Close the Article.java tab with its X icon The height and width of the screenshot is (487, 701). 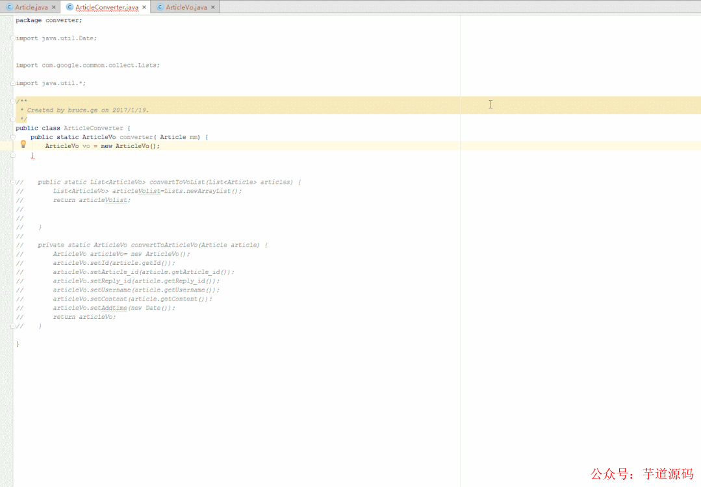pos(54,7)
